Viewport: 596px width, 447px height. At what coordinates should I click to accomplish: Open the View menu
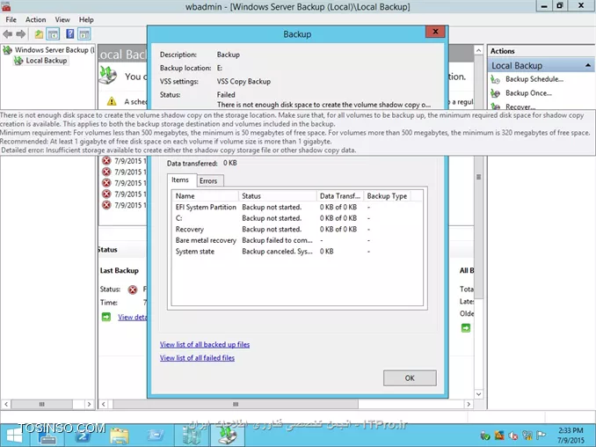pyautogui.click(x=62, y=19)
